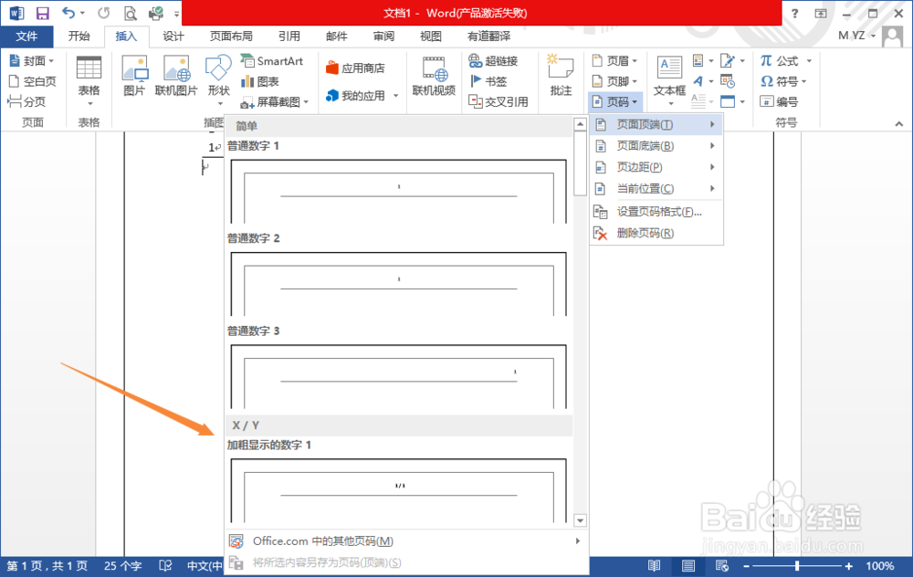Click zoom out minus button
The height and width of the screenshot is (577, 913).
pos(746,566)
